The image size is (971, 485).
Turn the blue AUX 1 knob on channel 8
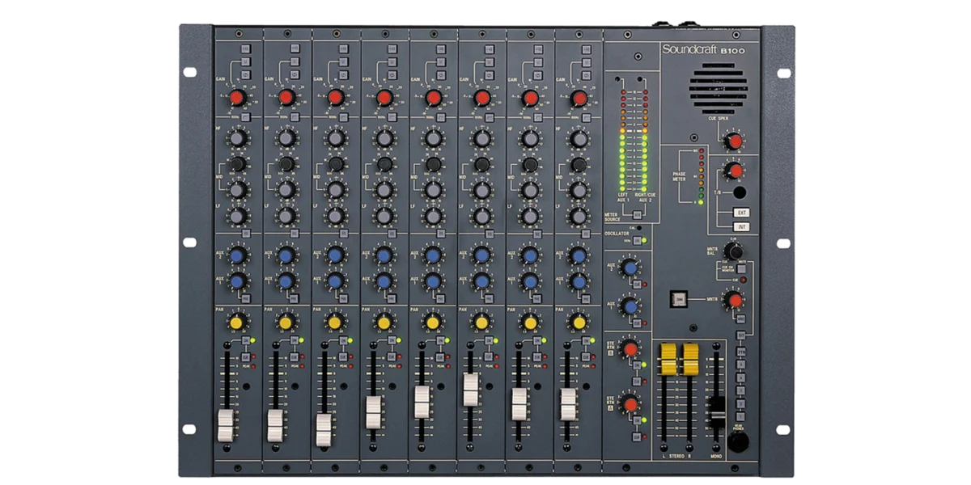[579, 281]
